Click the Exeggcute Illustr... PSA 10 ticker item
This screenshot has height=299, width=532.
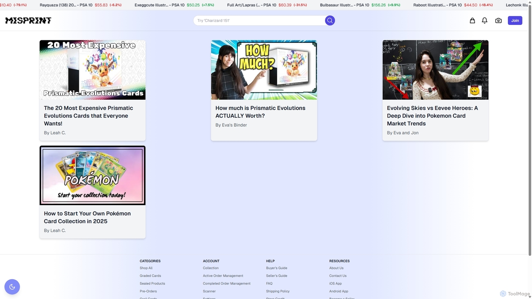click(174, 5)
